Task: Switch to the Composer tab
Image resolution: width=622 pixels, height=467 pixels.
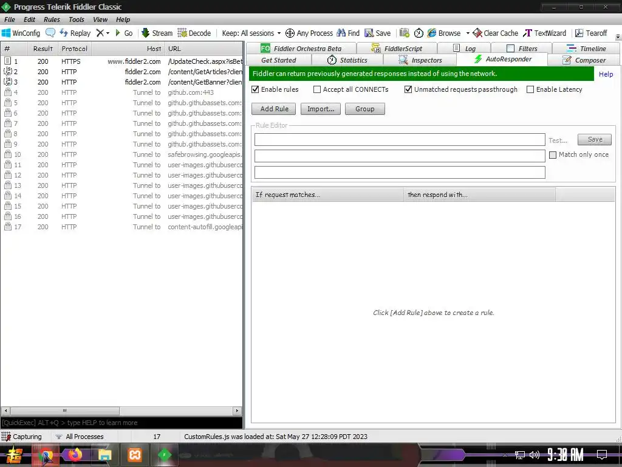Action: tap(584, 60)
